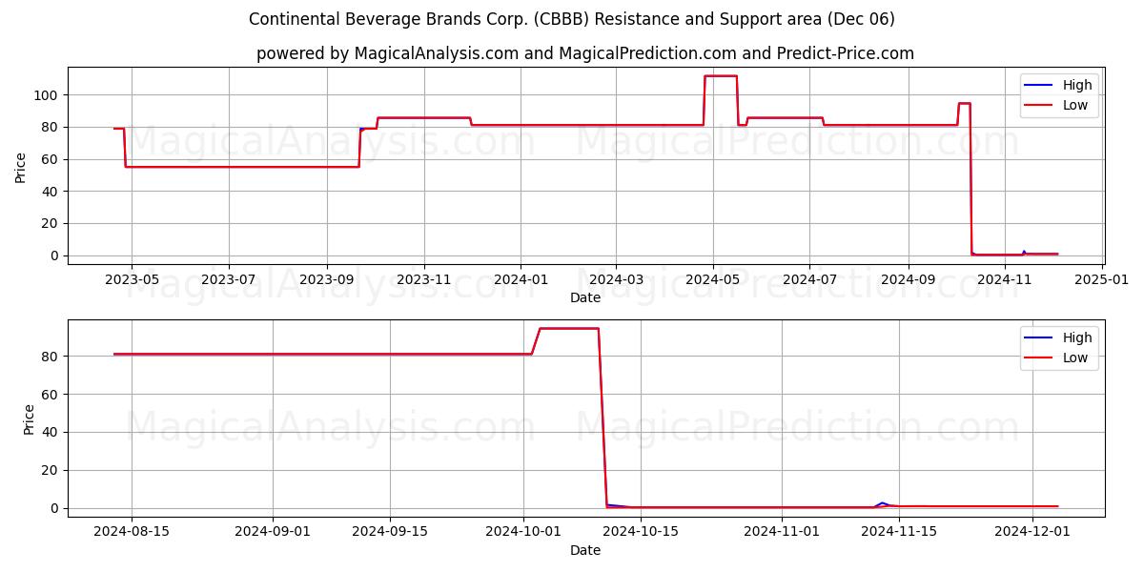The width and height of the screenshot is (1144, 572).
Task: Click the '2024-09' tick label
Action: (908, 279)
